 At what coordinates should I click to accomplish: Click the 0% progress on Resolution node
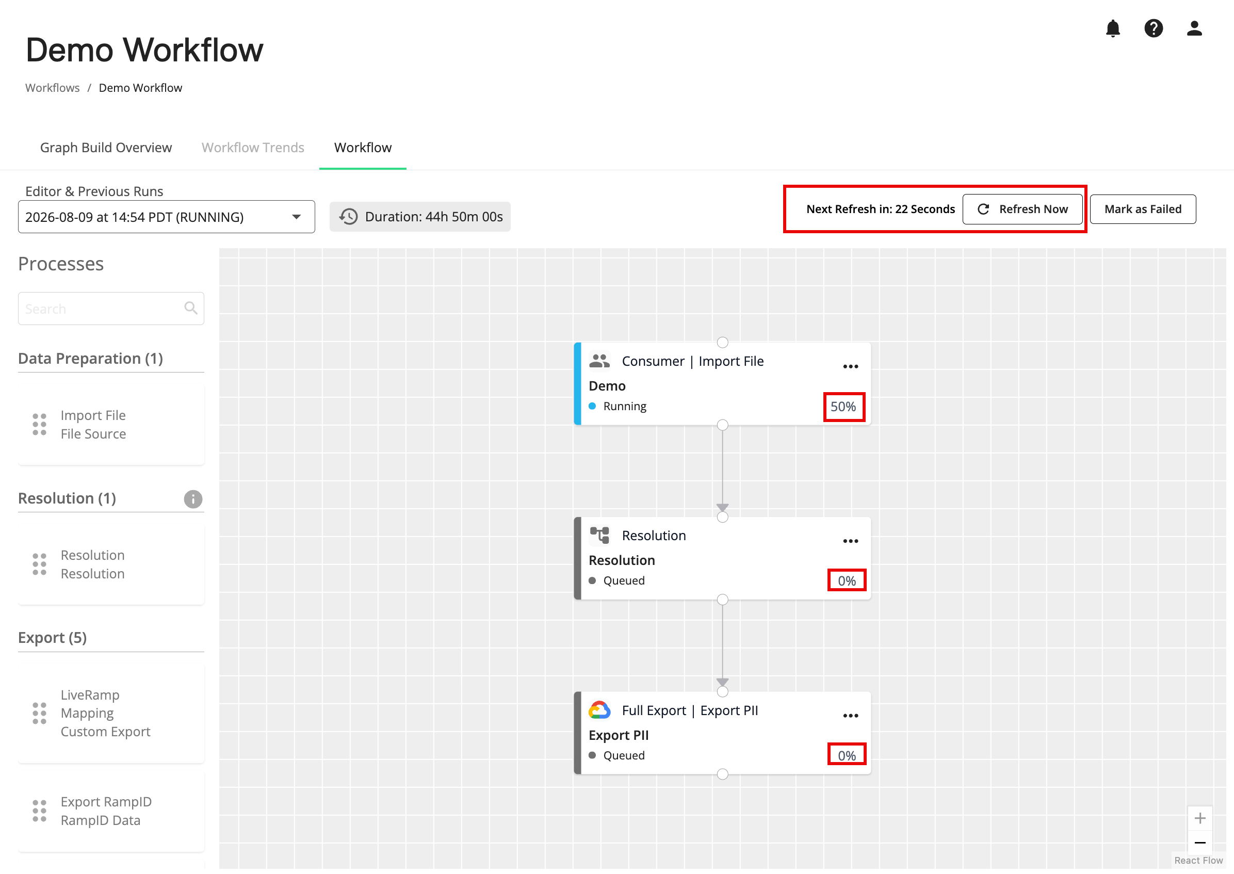point(847,581)
